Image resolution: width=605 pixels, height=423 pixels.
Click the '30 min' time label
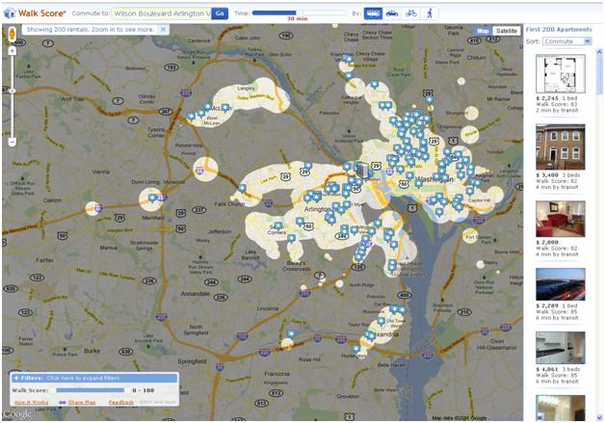coord(298,18)
